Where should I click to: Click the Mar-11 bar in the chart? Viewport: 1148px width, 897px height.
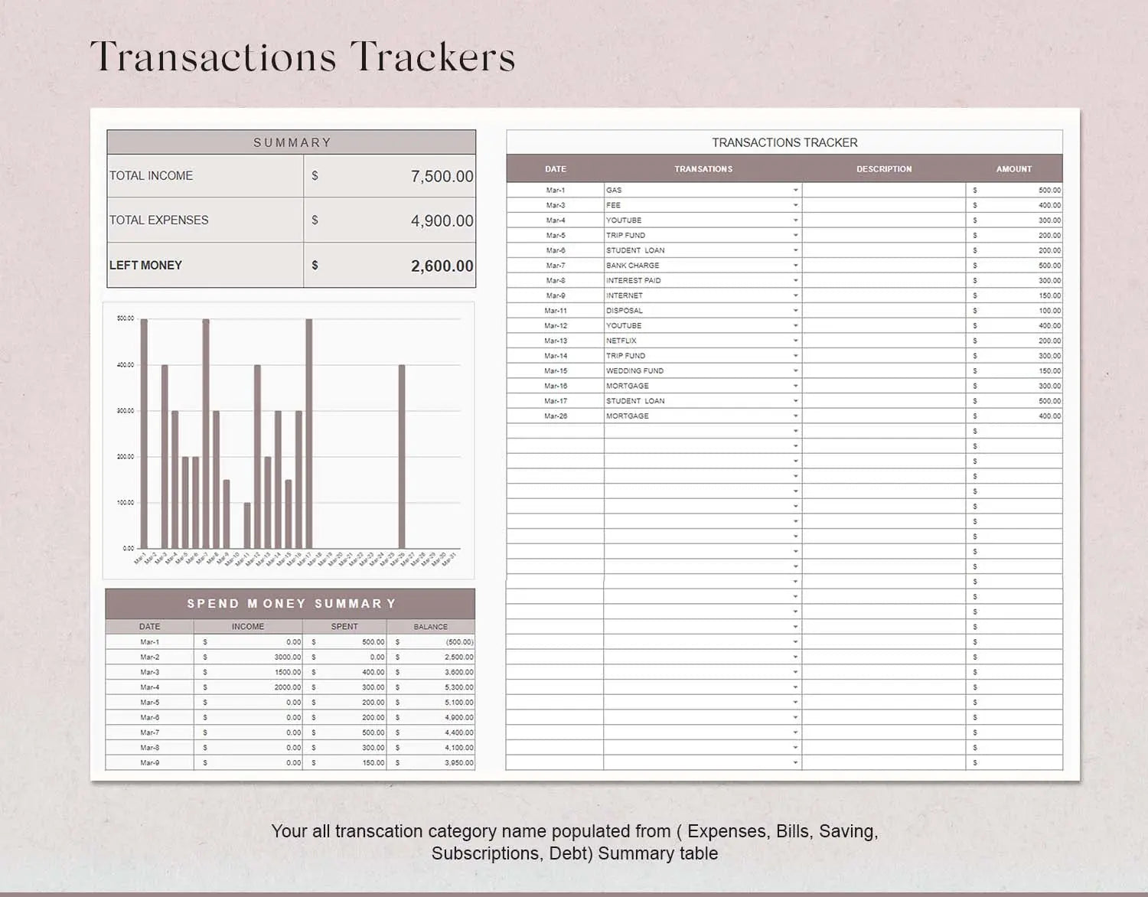[x=247, y=525]
